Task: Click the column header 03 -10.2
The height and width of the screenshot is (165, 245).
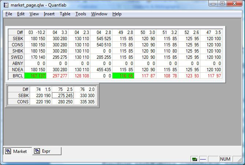Action: [x=36, y=32]
